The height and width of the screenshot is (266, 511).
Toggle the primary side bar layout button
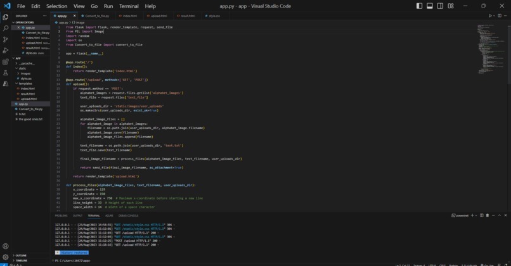point(420,6)
